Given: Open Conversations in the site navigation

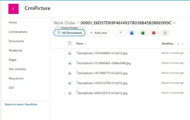Looking at the screenshot, I should pyautogui.click(x=18, y=32).
